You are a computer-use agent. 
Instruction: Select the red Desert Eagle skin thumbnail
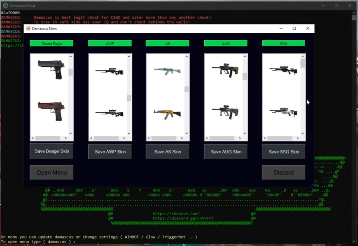click(x=51, y=111)
